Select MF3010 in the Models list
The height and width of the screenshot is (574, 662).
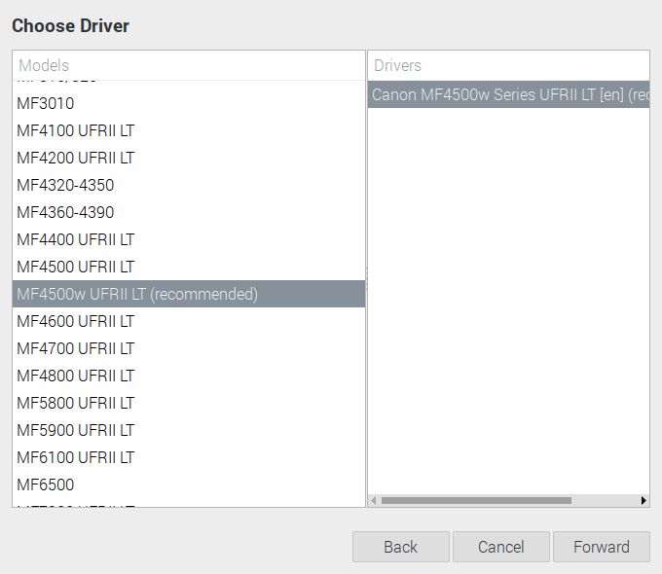pos(46,103)
